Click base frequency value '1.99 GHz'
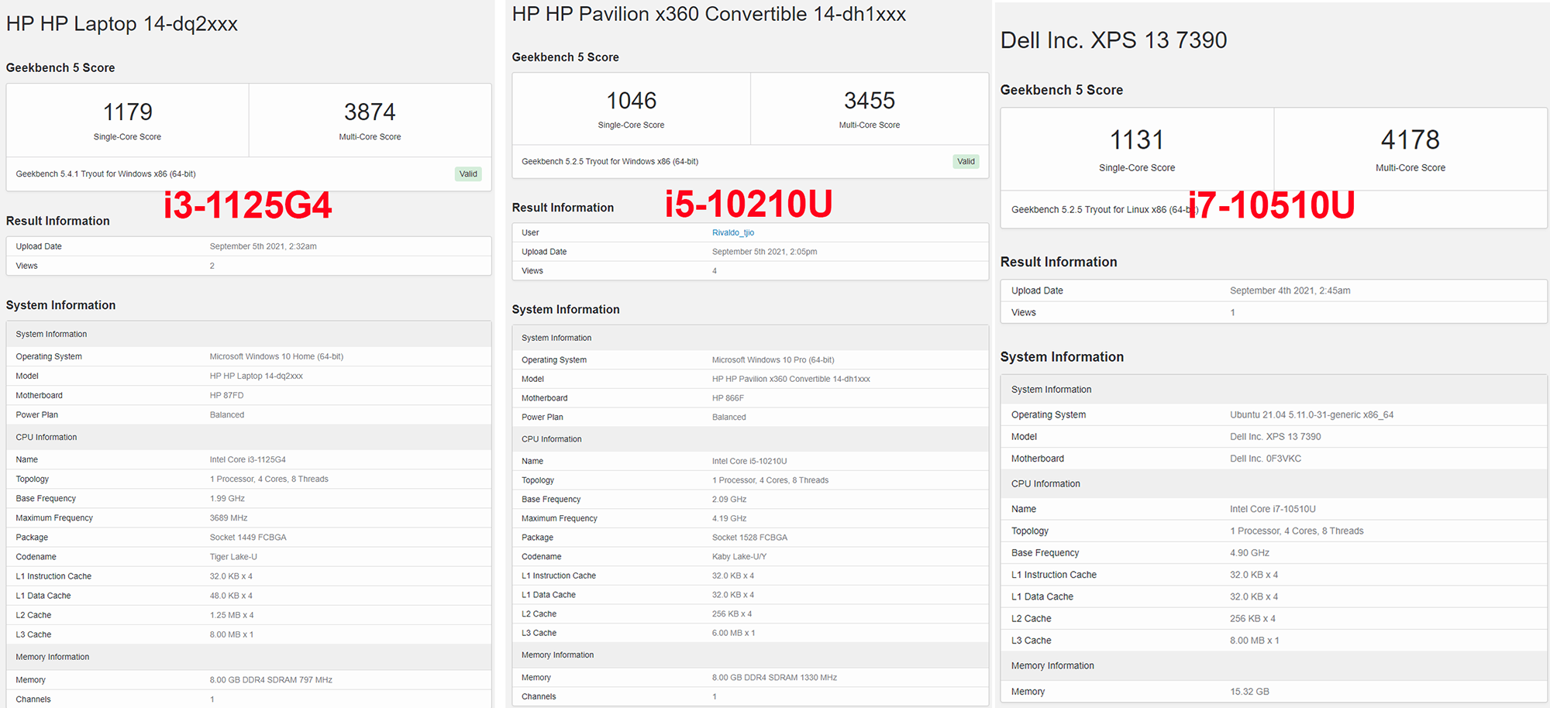The image size is (1550, 708). click(227, 498)
